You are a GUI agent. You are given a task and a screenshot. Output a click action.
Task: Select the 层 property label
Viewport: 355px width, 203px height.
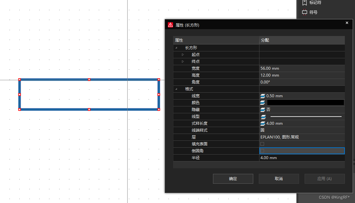pos(194,137)
